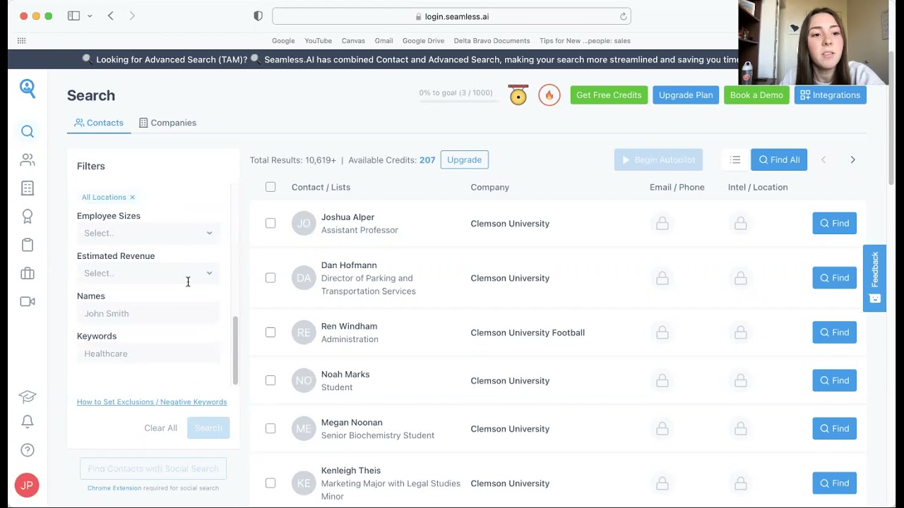This screenshot has width=904, height=508.
Task: Click Find for Megan Noonan
Action: click(x=834, y=429)
